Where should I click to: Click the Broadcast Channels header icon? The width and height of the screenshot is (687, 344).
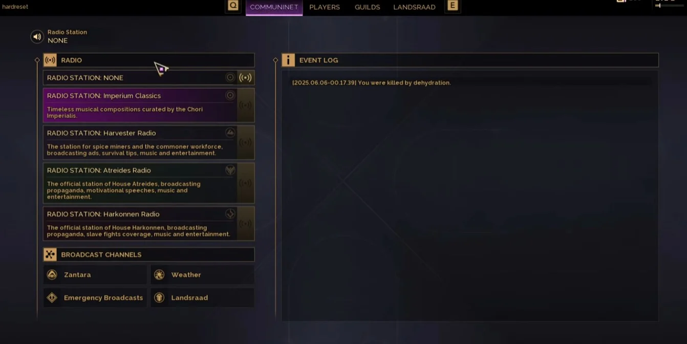pyautogui.click(x=50, y=254)
